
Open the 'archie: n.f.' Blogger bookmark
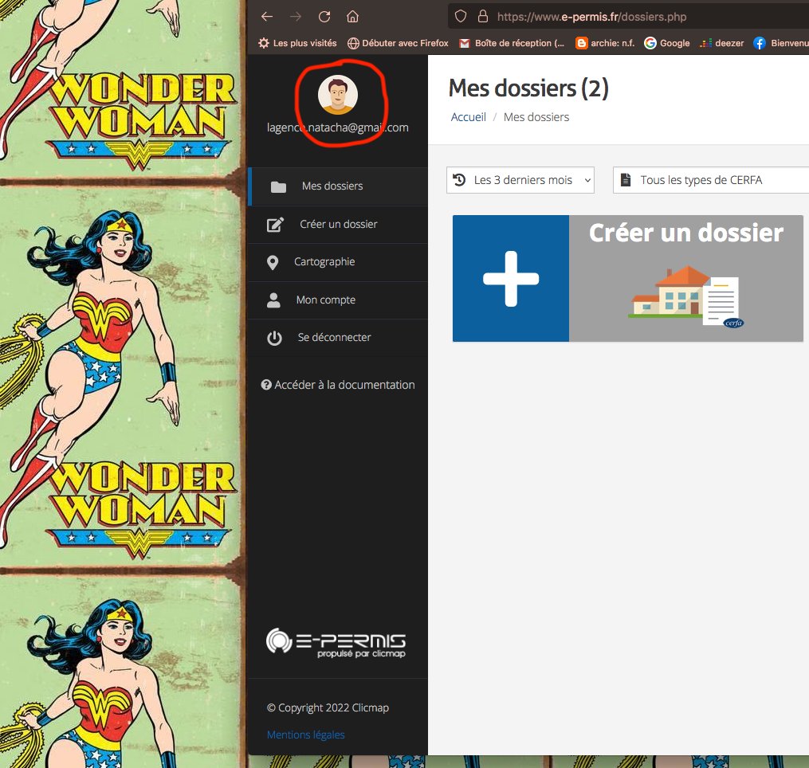[605, 43]
